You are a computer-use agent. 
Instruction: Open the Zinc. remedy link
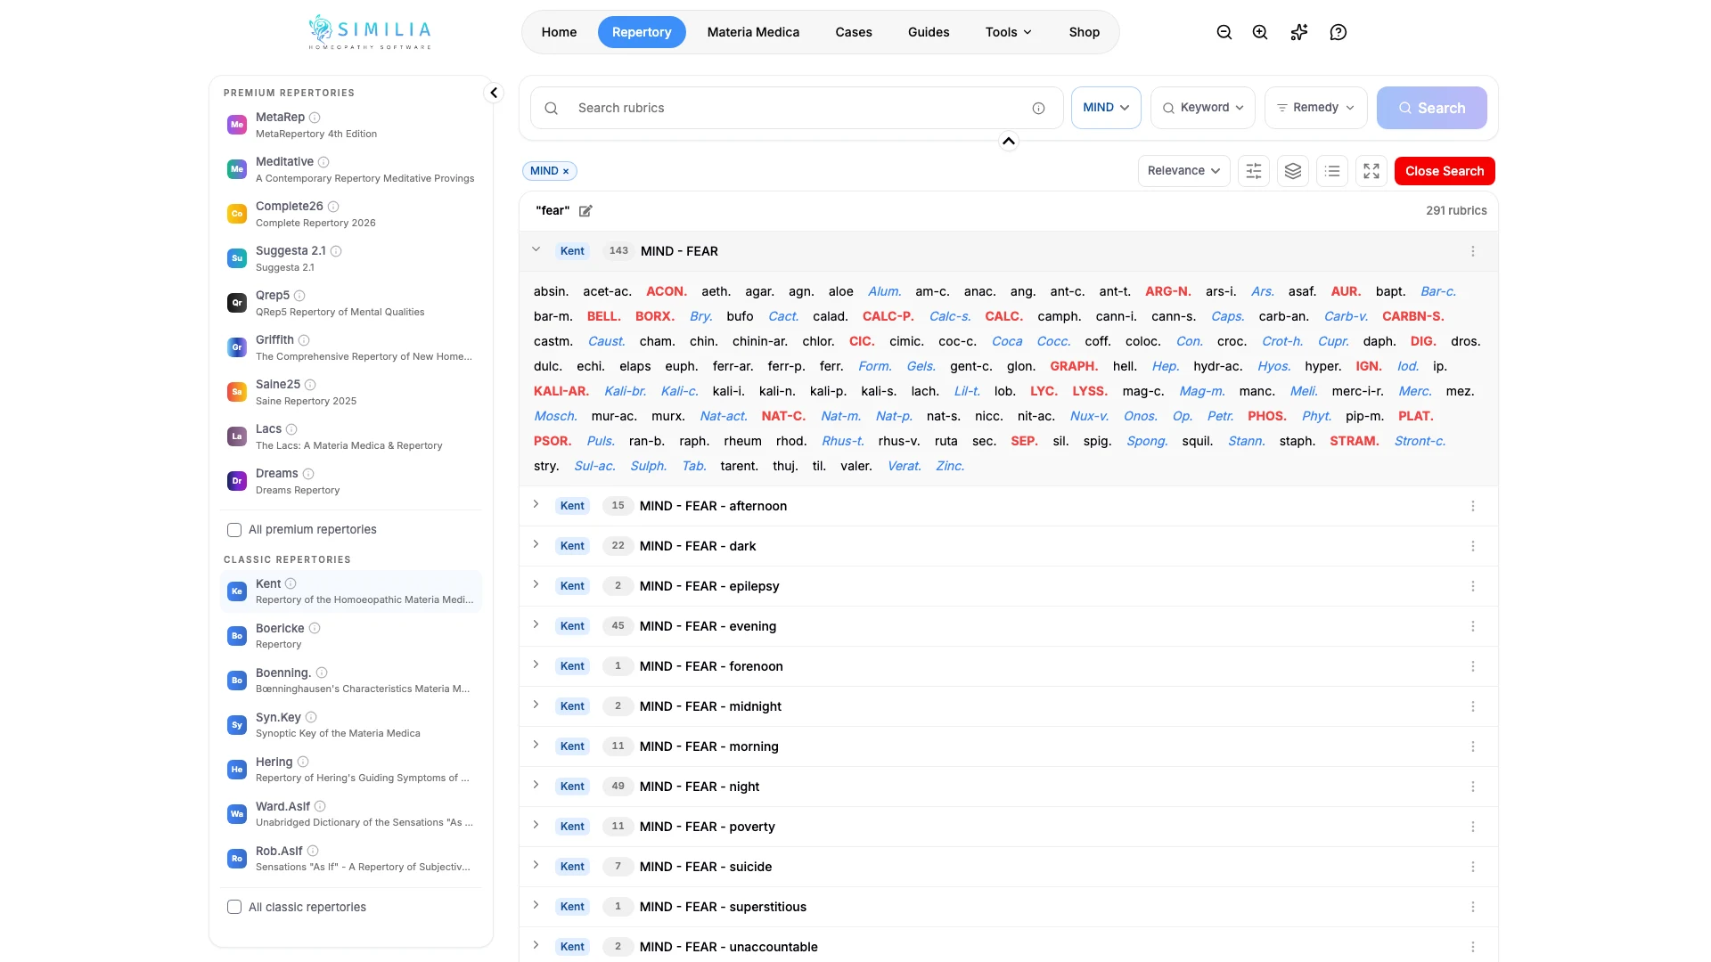(950, 467)
